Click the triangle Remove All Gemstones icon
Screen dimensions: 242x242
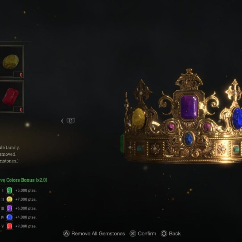[66, 234]
